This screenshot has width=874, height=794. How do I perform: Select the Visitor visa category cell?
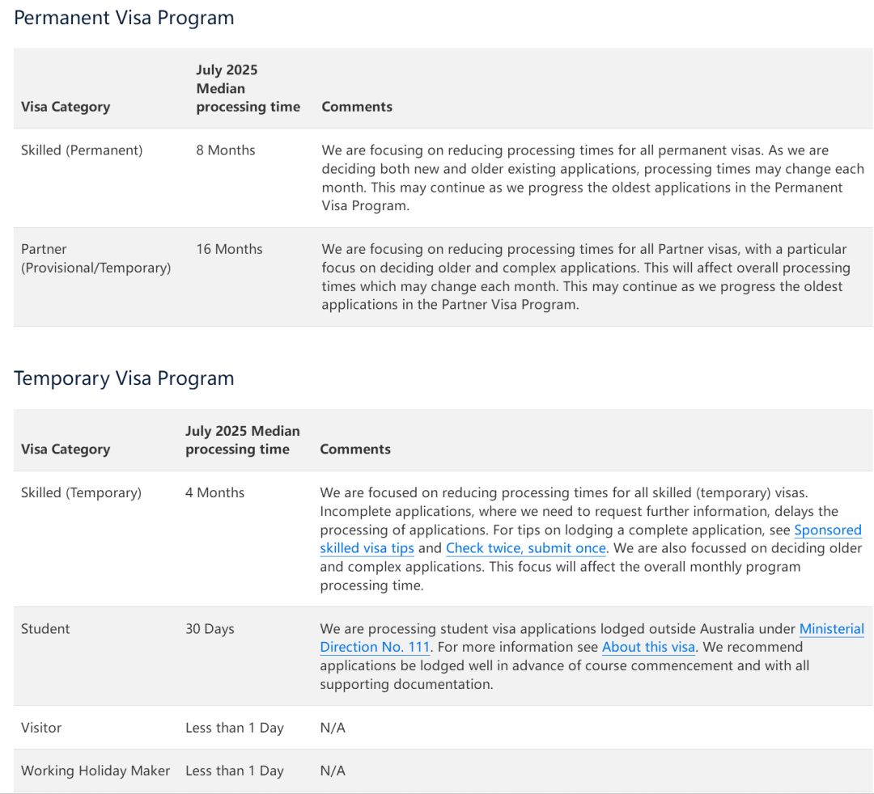(x=41, y=728)
